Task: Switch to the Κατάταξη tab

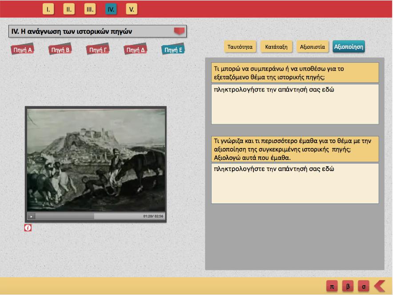Action: (x=276, y=47)
